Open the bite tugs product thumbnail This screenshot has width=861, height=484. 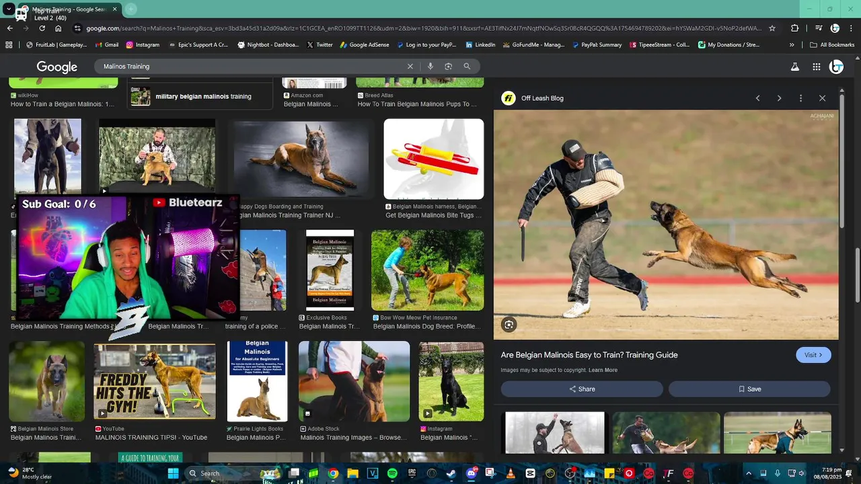(x=434, y=159)
